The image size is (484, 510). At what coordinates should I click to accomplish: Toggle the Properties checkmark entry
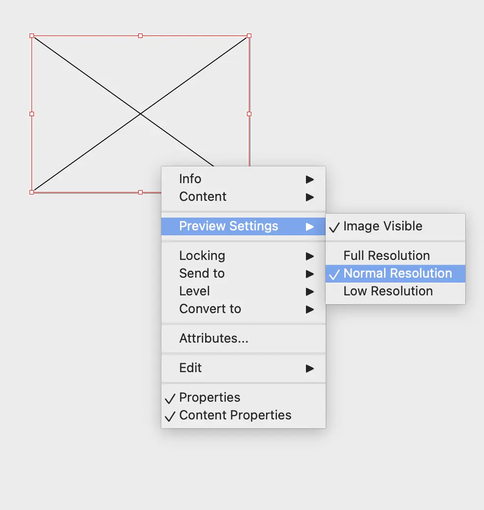click(x=243, y=397)
